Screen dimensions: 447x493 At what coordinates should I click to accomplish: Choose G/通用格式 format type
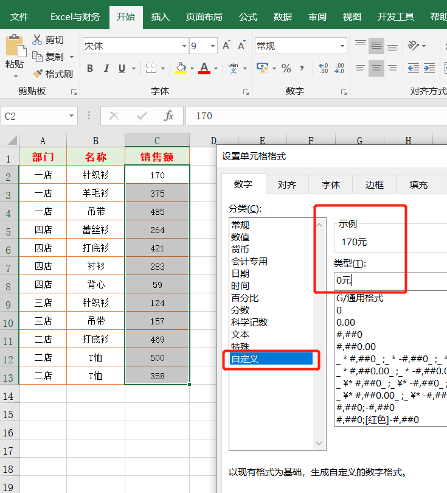pos(359,298)
